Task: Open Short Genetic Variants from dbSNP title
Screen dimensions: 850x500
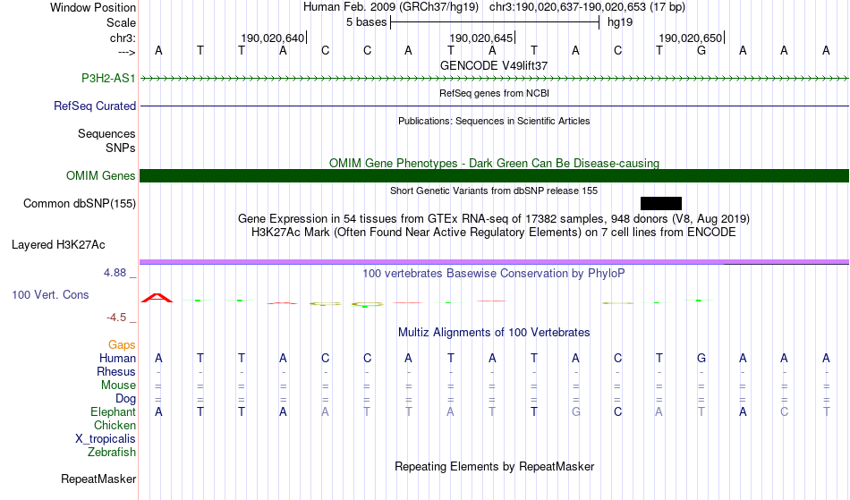Action: coord(494,191)
